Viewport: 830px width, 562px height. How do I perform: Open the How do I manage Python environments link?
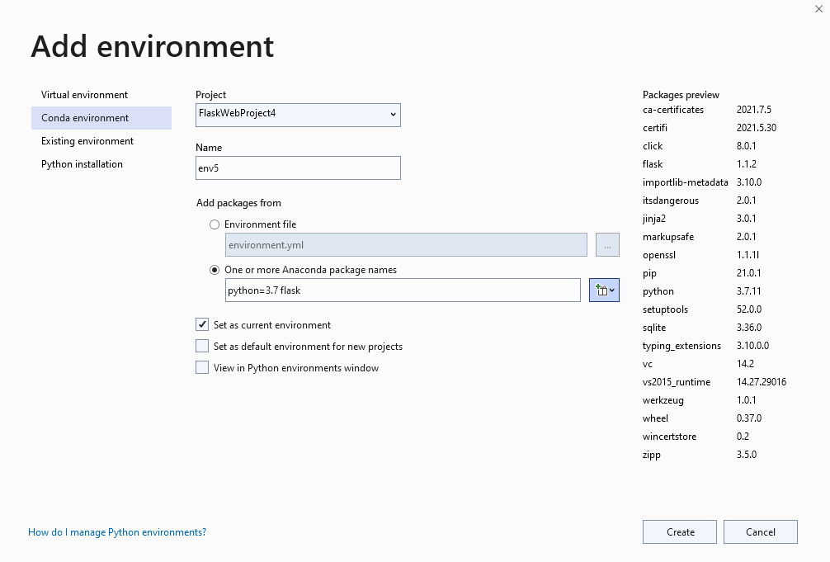(117, 532)
